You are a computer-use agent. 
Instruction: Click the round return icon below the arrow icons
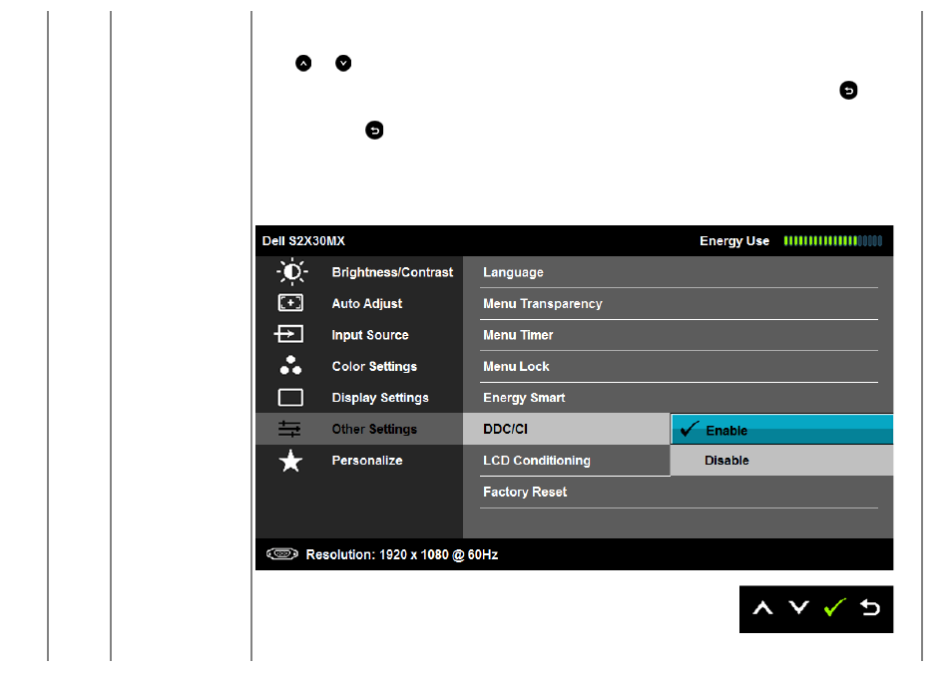pos(374,130)
